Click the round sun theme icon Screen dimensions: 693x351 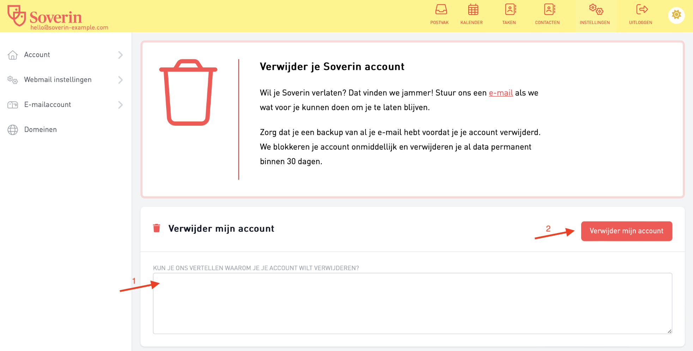(676, 15)
